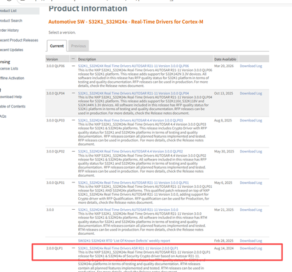
Task: Switch to the Current versions tab
Action: (57, 46)
